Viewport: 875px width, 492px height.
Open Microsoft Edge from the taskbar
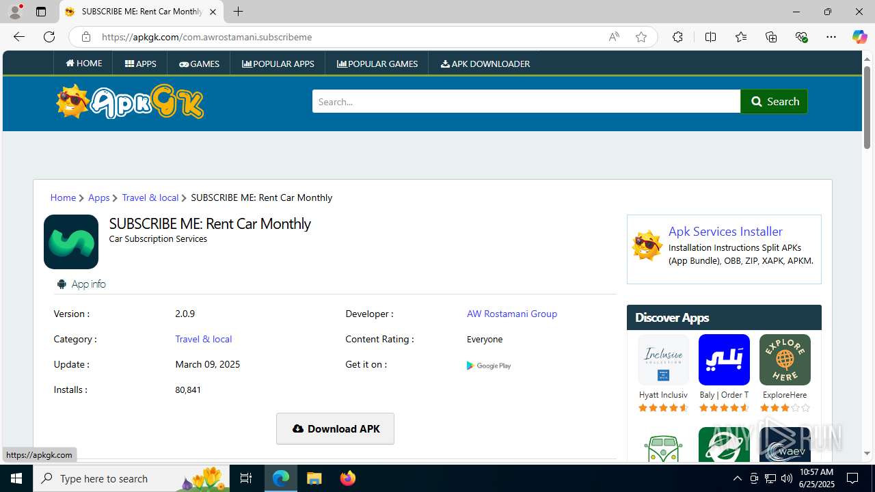(281, 478)
